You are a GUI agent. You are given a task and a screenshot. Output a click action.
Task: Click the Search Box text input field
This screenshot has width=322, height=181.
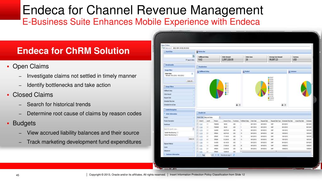click(x=178, y=56)
